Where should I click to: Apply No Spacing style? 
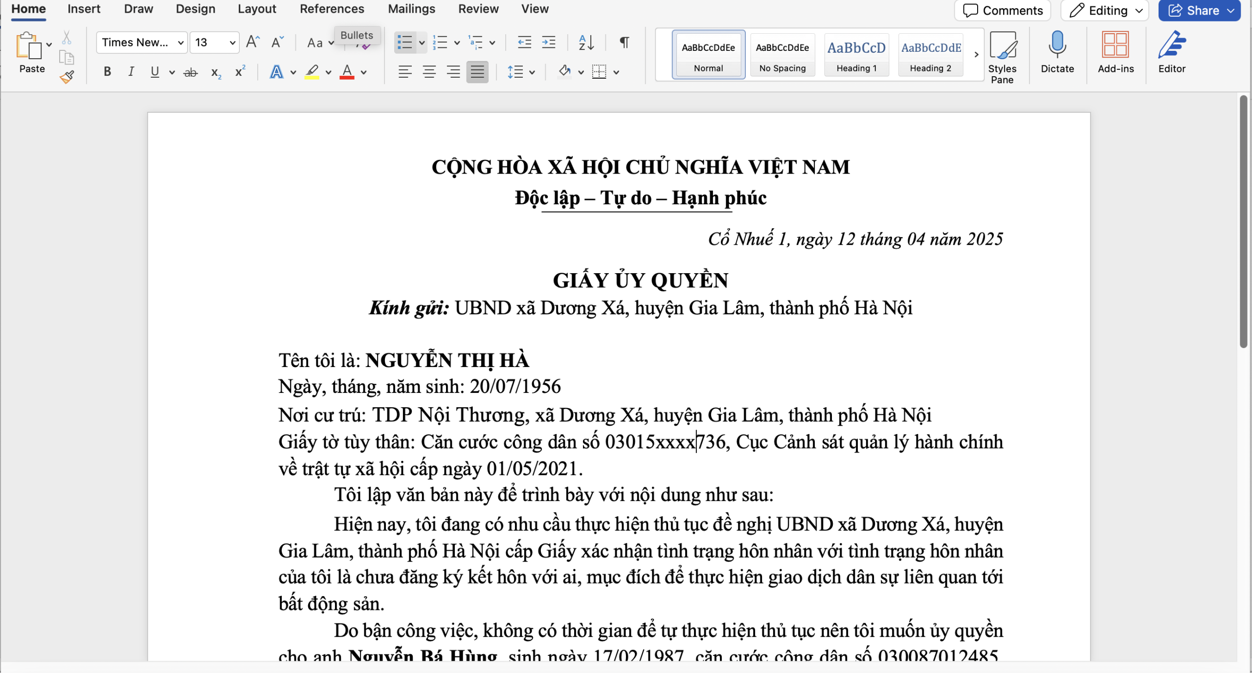click(x=782, y=54)
